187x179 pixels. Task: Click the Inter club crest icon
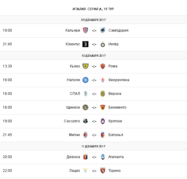103,44
